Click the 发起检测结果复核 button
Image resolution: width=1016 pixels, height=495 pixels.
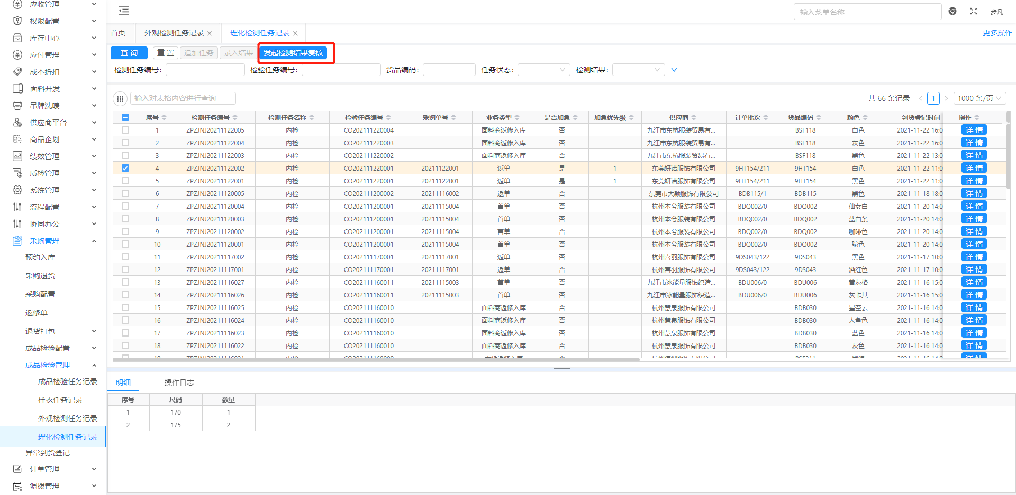293,53
